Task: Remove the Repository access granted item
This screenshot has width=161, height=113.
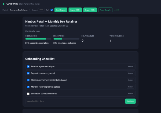Action: 130,73
